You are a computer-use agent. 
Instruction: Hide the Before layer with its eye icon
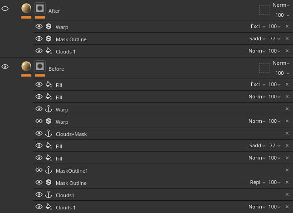[5, 67]
